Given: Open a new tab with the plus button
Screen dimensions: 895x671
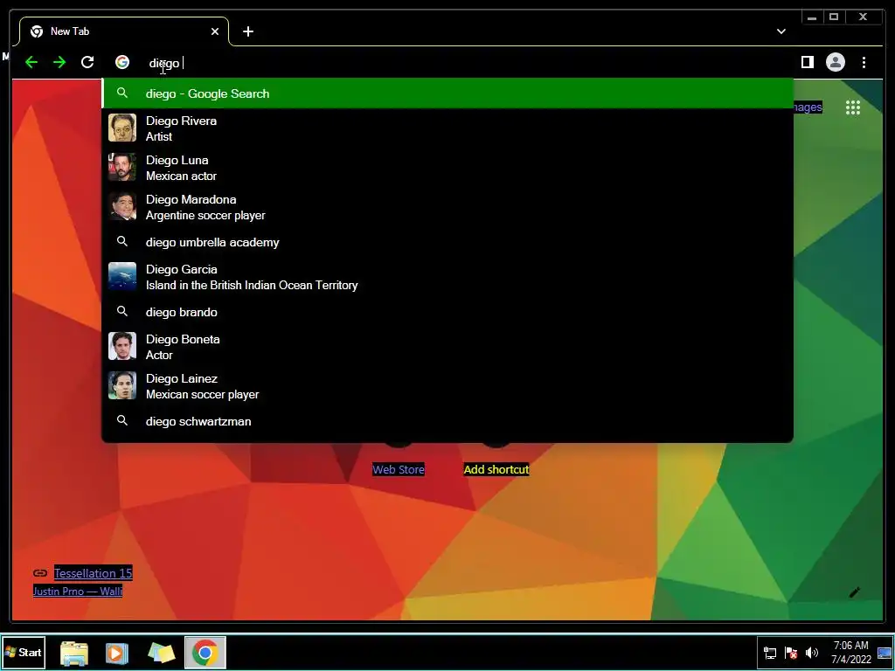Looking at the screenshot, I should tap(247, 31).
